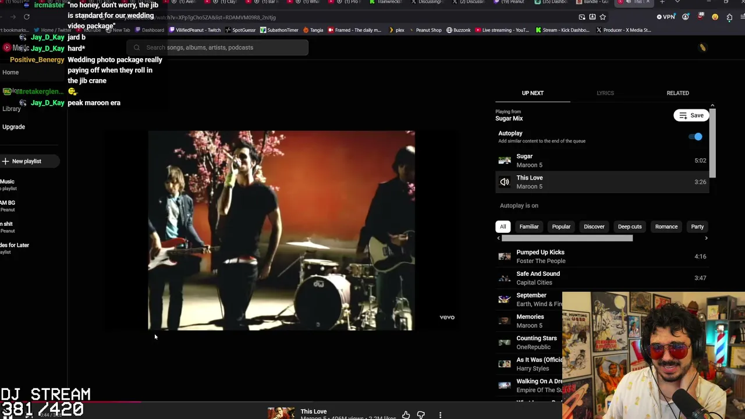Open Live streaming - YouTube bookmark
The width and height of the screenshot is (745, 419).
point(502,30)
